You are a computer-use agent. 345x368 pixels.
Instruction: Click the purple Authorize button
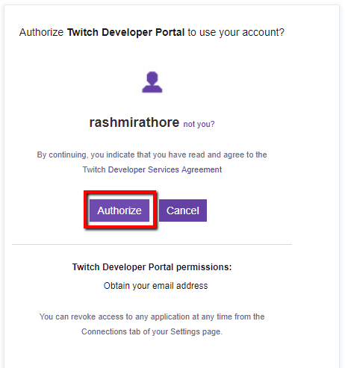click(x=119, y=210)
